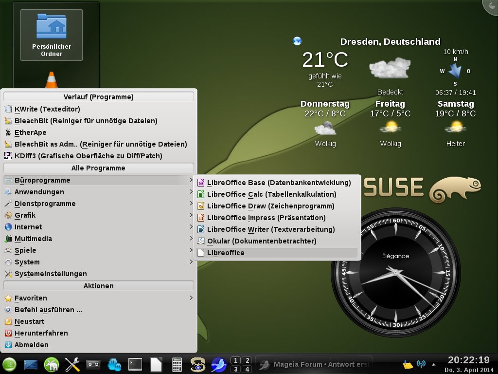Choose Befehl ausführen ... action

tap(98, 310)
